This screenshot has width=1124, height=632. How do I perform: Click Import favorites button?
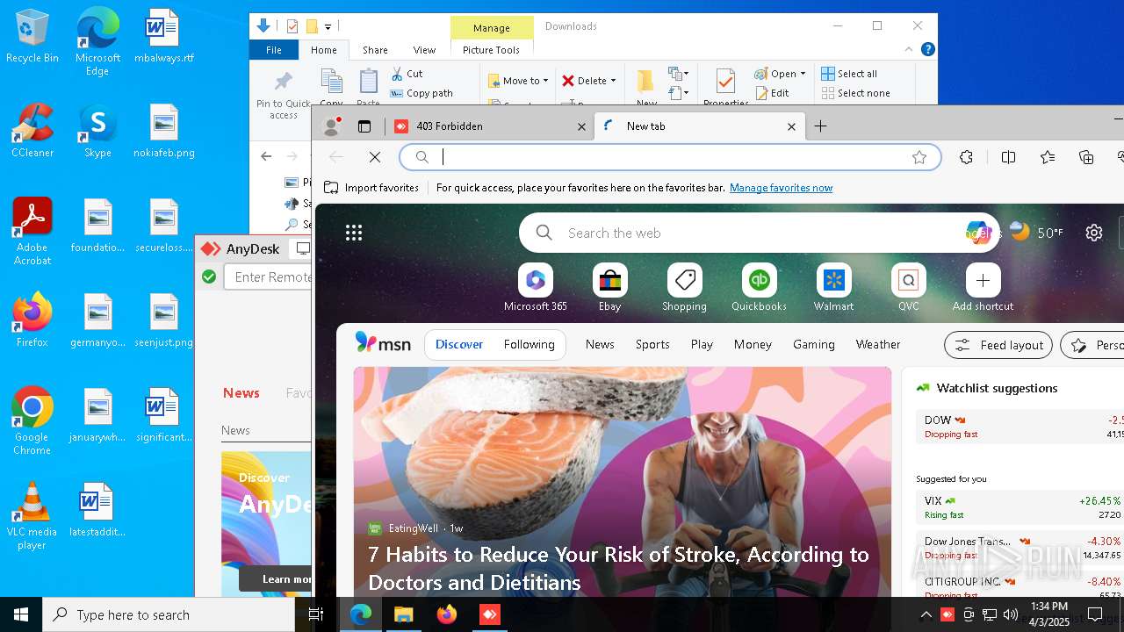coord(371,188)
